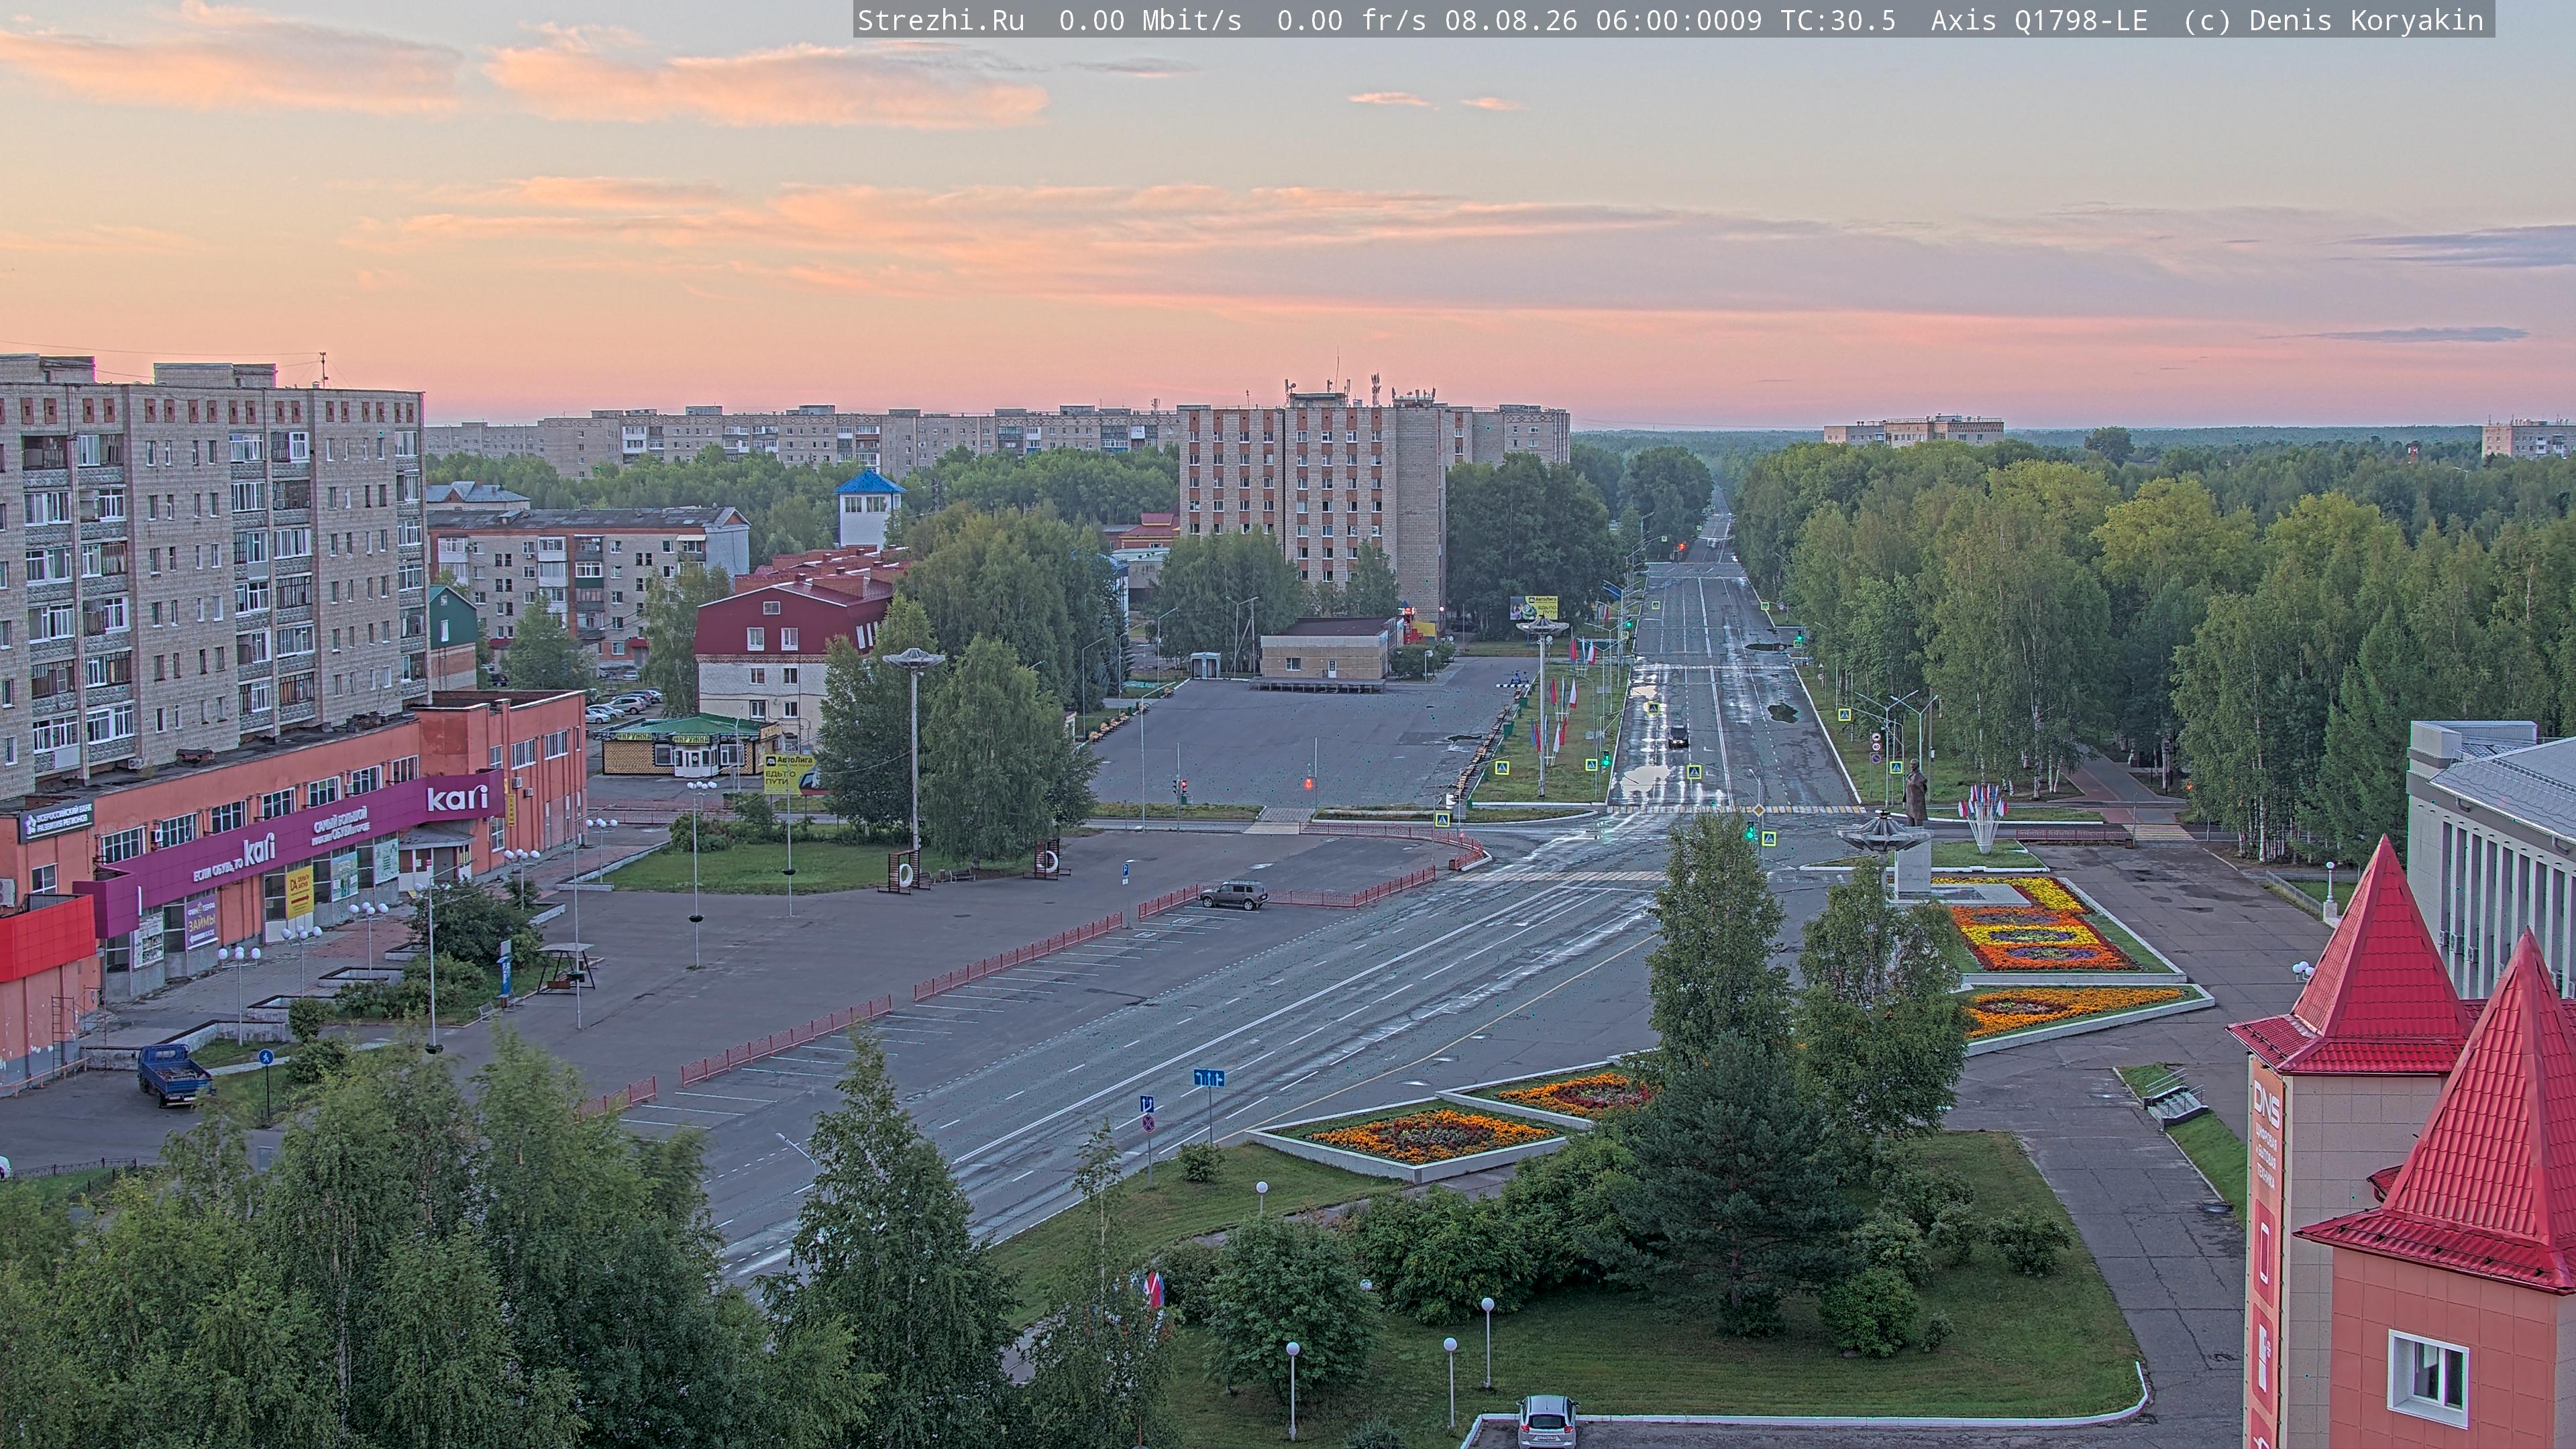Click the timestamp "06:00:0009"
2576x1449 pixels.
point(1679,20)
